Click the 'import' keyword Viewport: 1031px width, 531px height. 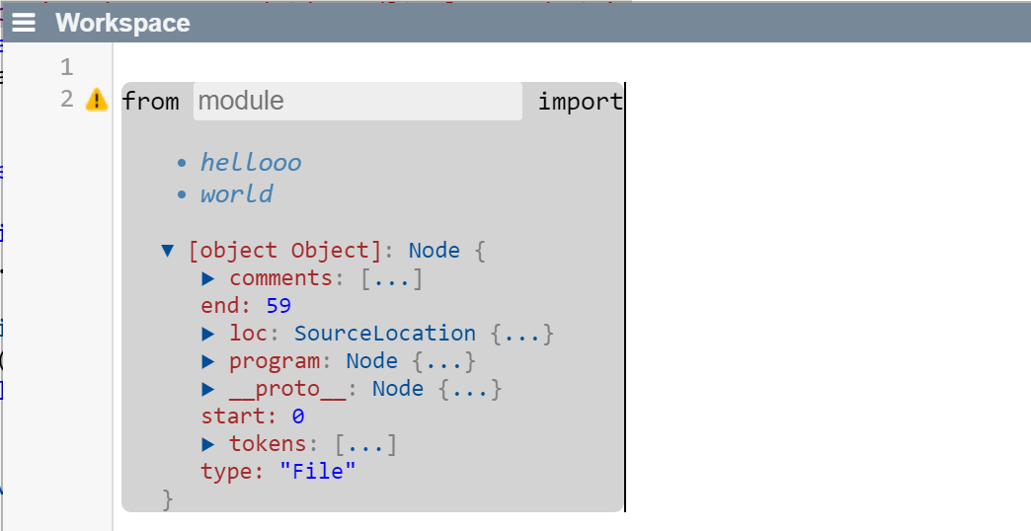[580, 101]
